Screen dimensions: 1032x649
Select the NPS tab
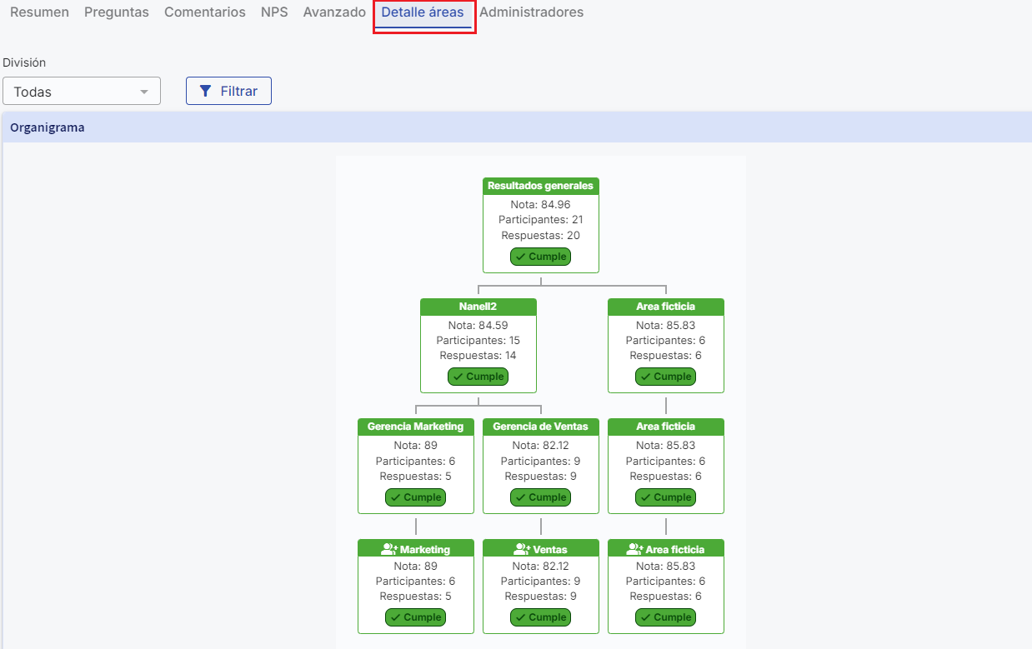coord(274,12)
